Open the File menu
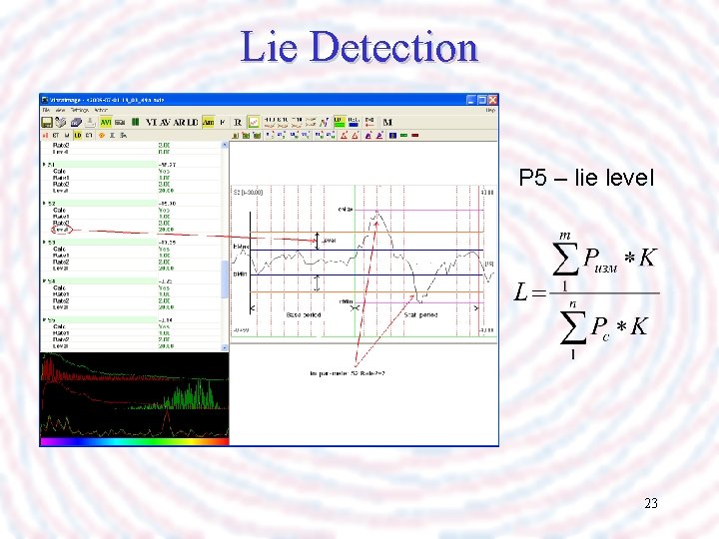The image size is (719, 539). coord(46,111)
